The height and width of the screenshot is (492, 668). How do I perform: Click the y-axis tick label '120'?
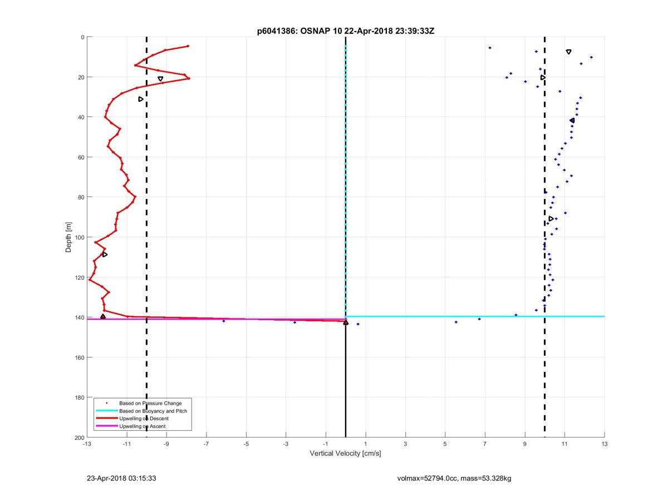tap(79, 277)
